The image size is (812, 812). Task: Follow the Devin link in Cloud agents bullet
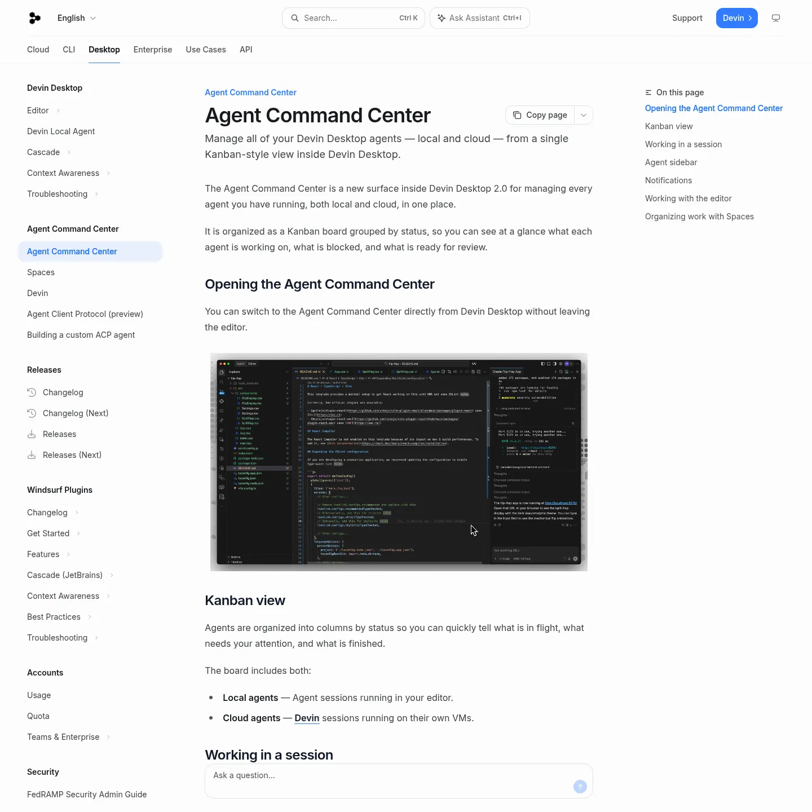click(x=307, y=718)
